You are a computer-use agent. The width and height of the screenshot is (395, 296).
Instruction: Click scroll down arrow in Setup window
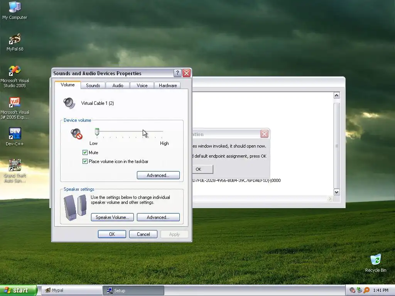tap(336, 192)
